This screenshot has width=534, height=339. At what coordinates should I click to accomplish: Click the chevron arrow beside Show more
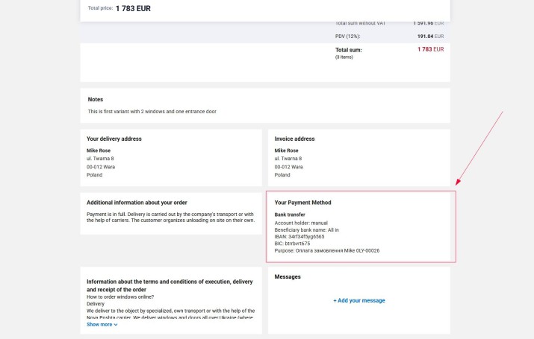click(x=116, y=325)
